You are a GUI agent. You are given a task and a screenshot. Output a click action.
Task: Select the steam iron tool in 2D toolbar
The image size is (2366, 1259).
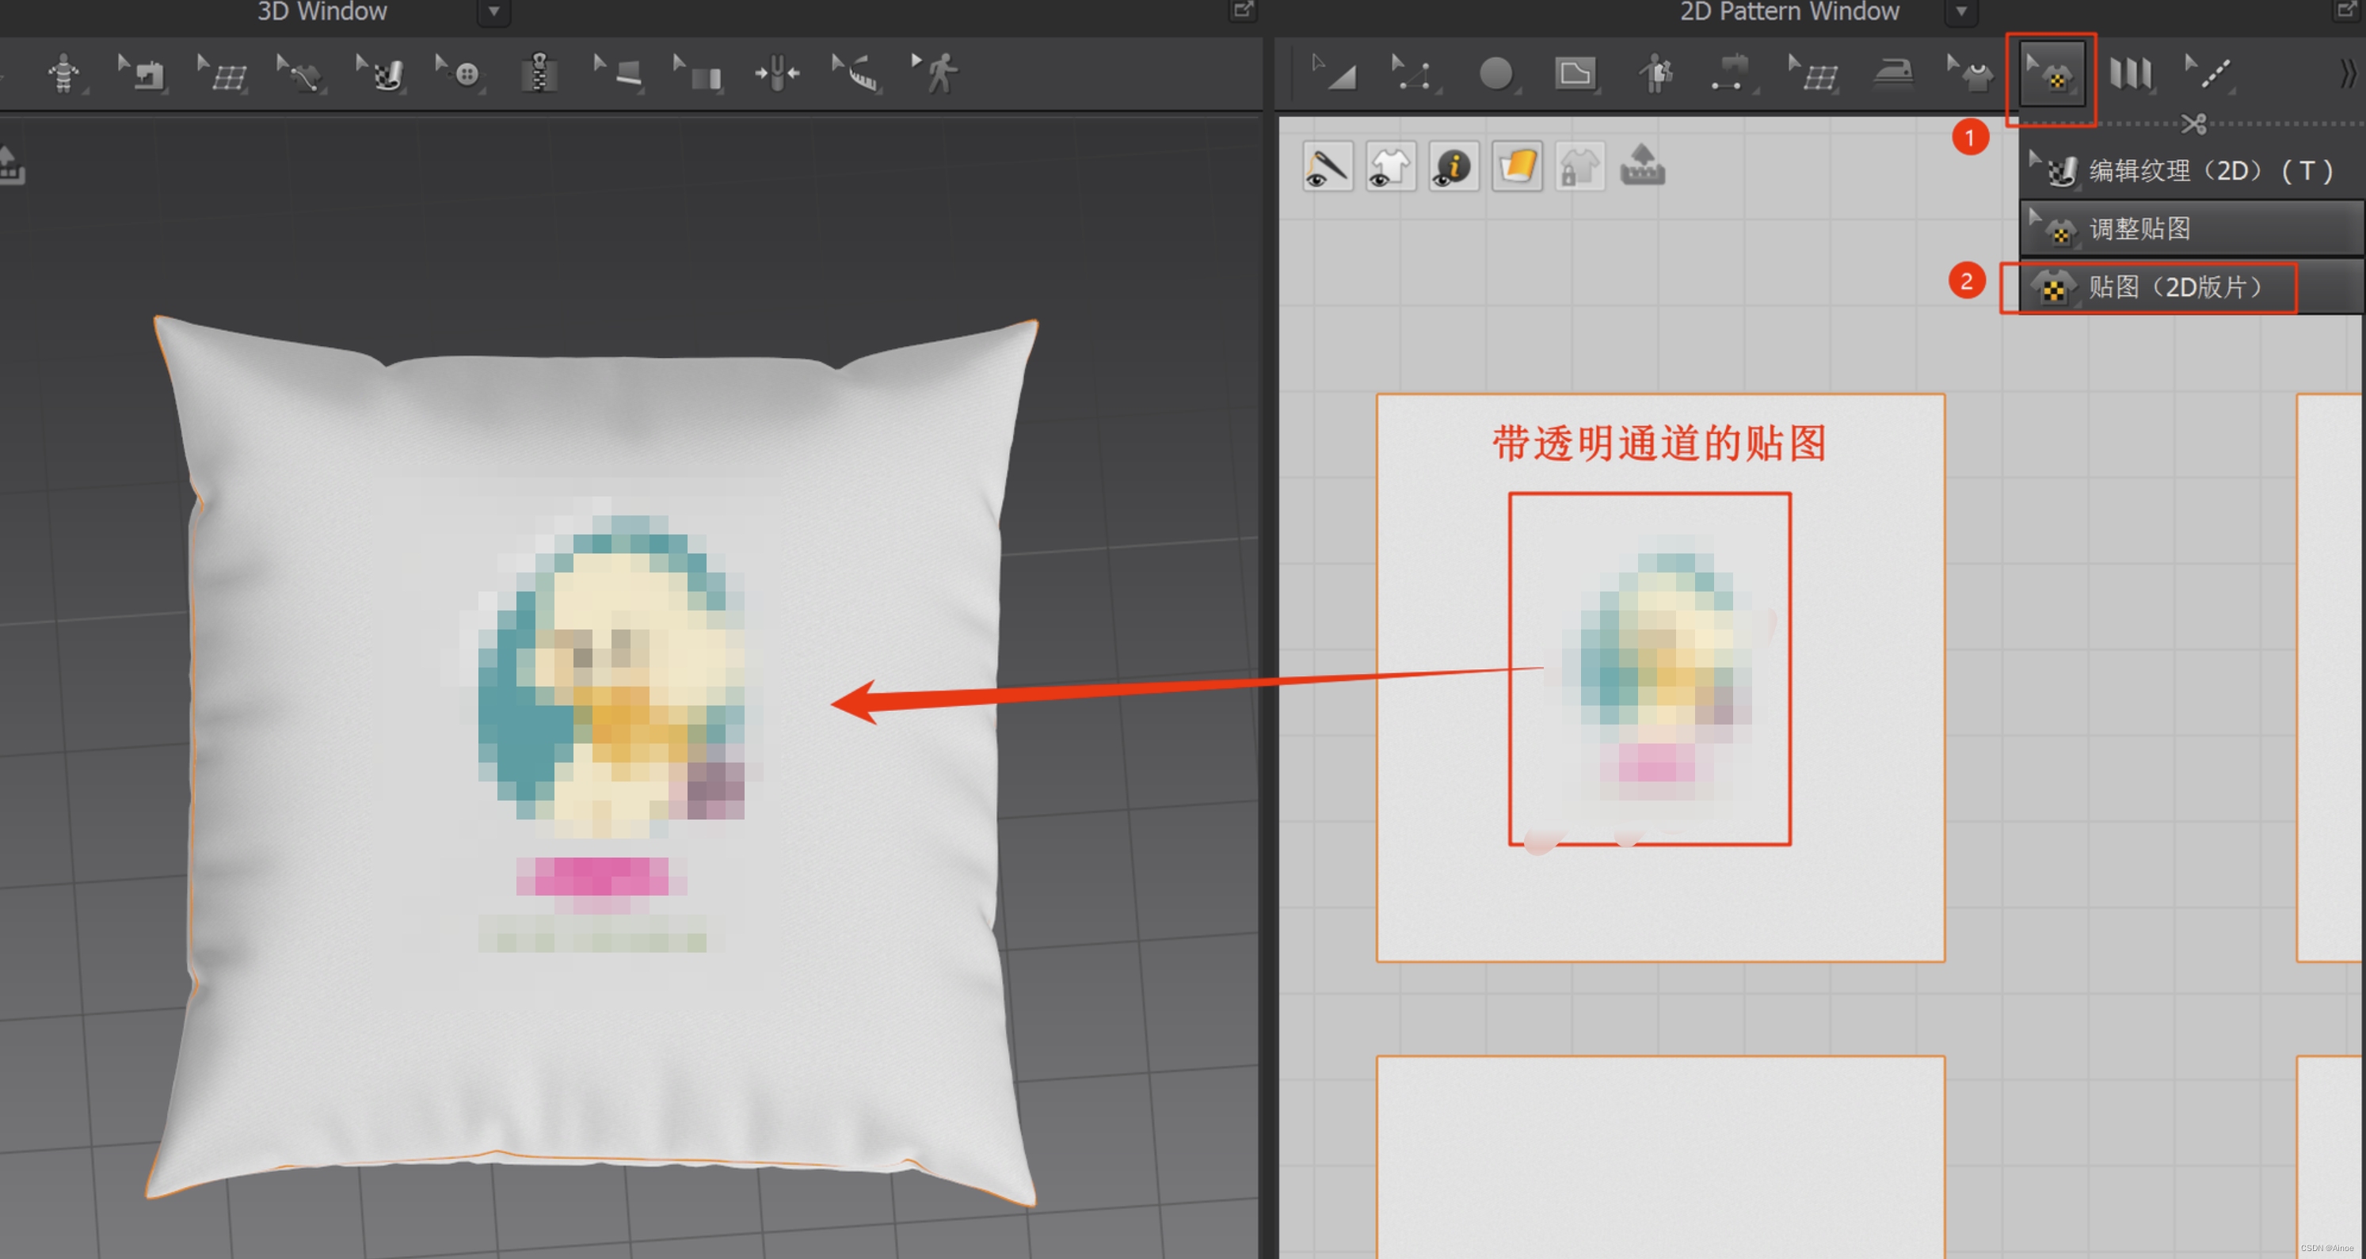1893,73
